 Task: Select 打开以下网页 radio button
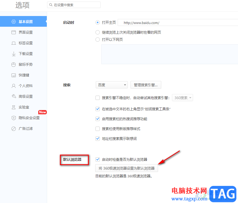[x=97, y=40]
